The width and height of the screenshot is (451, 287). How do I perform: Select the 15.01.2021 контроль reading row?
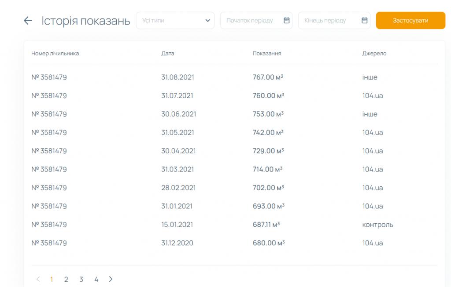pyautogui.click(x=177, y=225)
